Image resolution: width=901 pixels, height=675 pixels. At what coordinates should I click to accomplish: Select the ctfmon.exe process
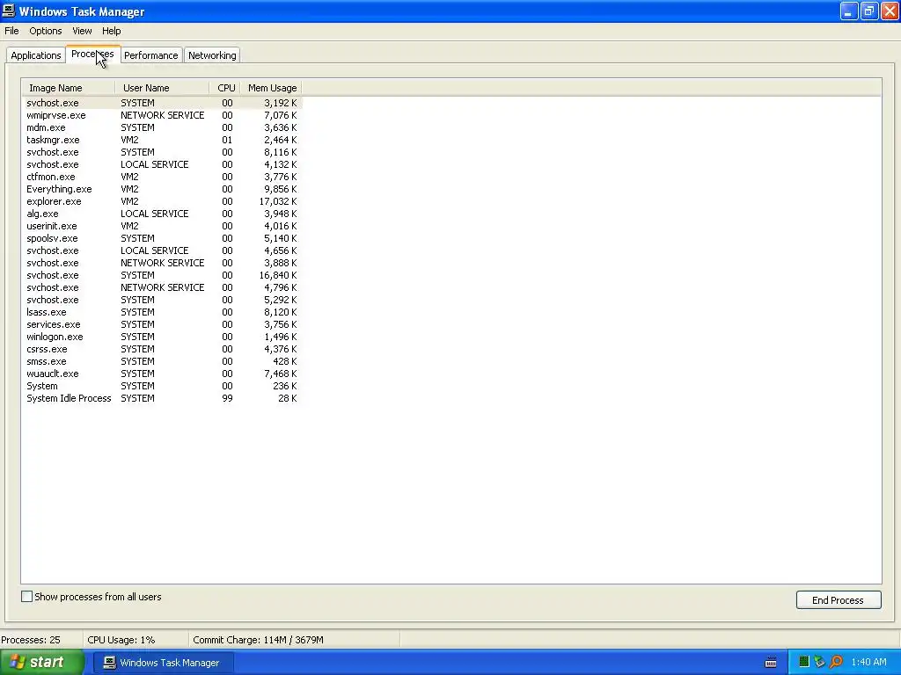pos(163,177)
